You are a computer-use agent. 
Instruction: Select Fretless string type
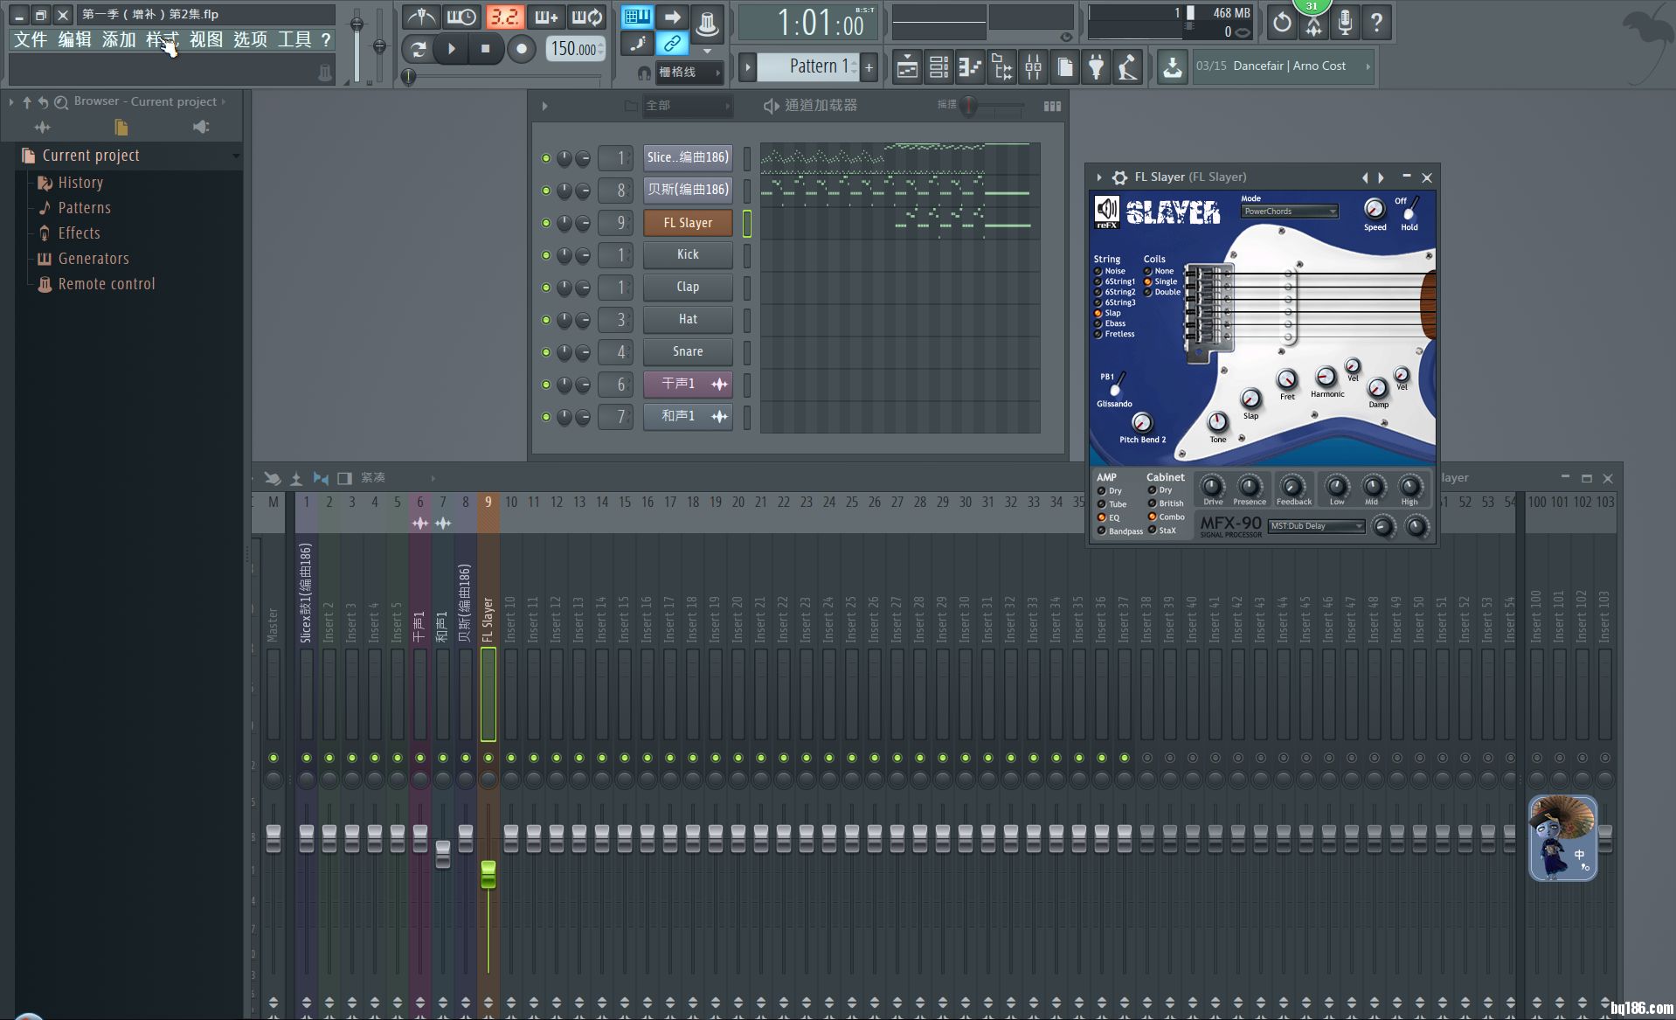[x=1114, y=334]
